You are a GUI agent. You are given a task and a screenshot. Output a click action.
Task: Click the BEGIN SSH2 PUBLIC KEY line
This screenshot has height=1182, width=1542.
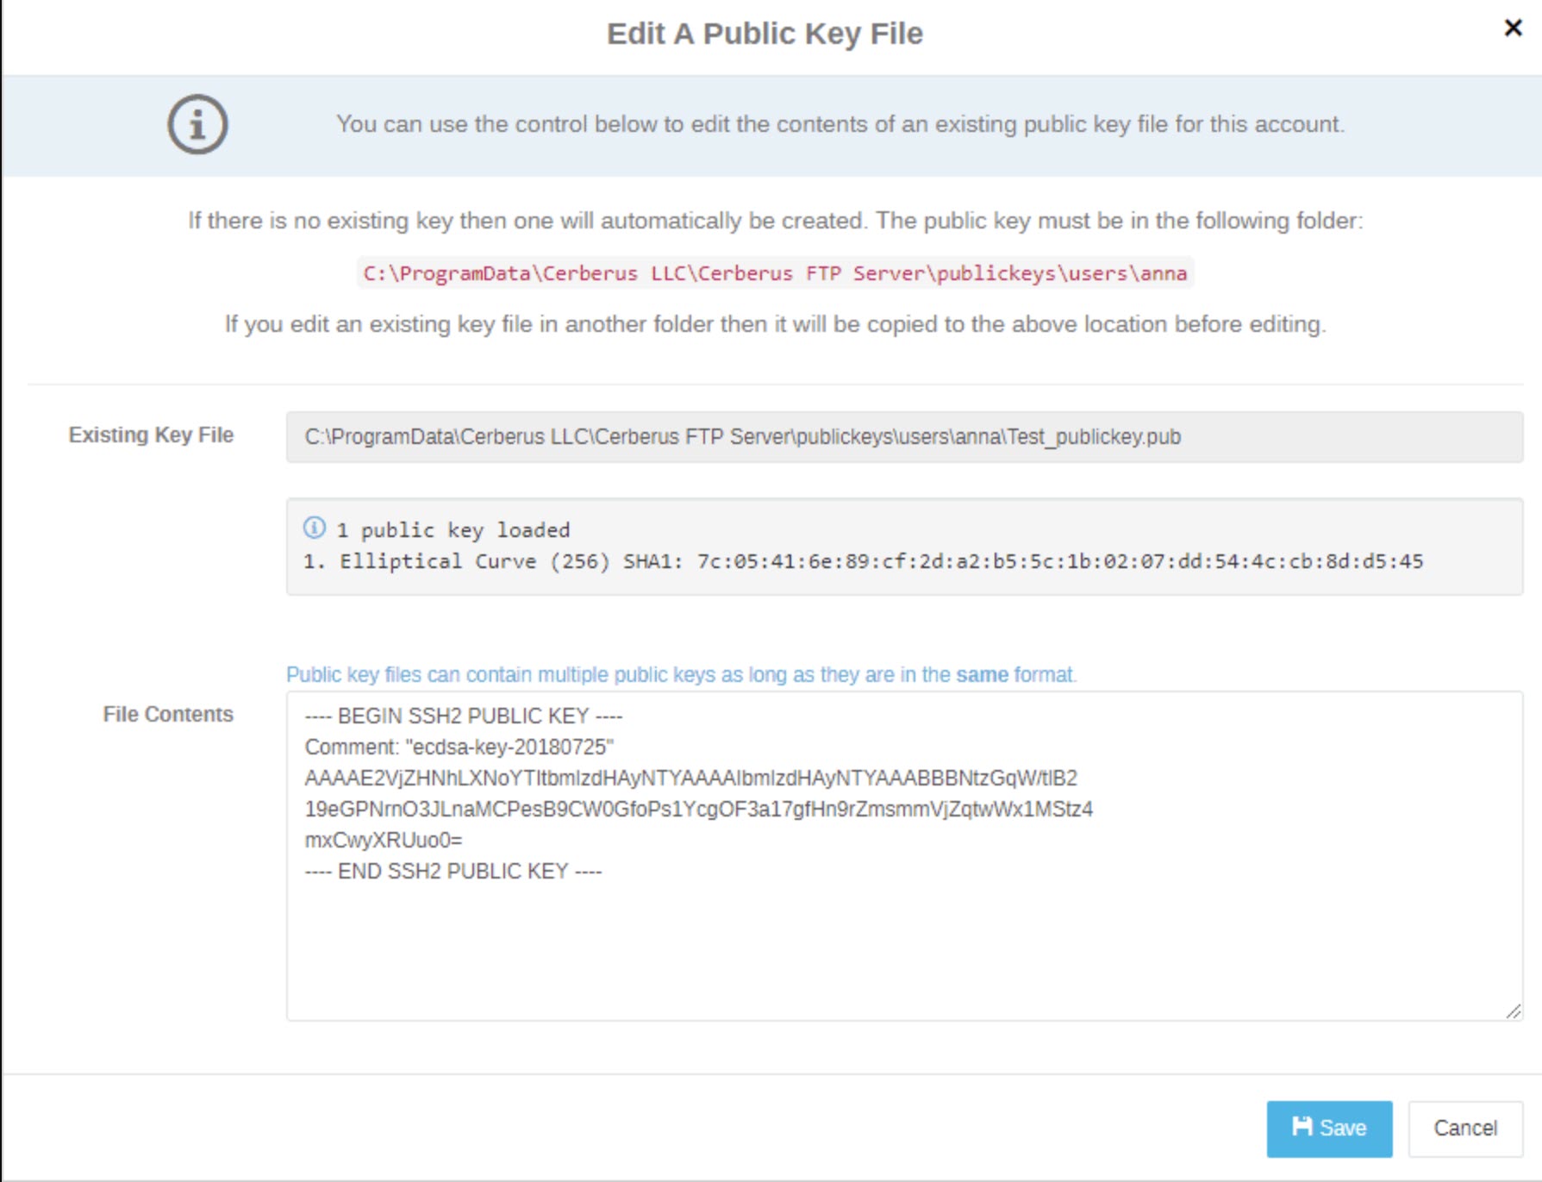pyautogui.click(x=464, y=716)
